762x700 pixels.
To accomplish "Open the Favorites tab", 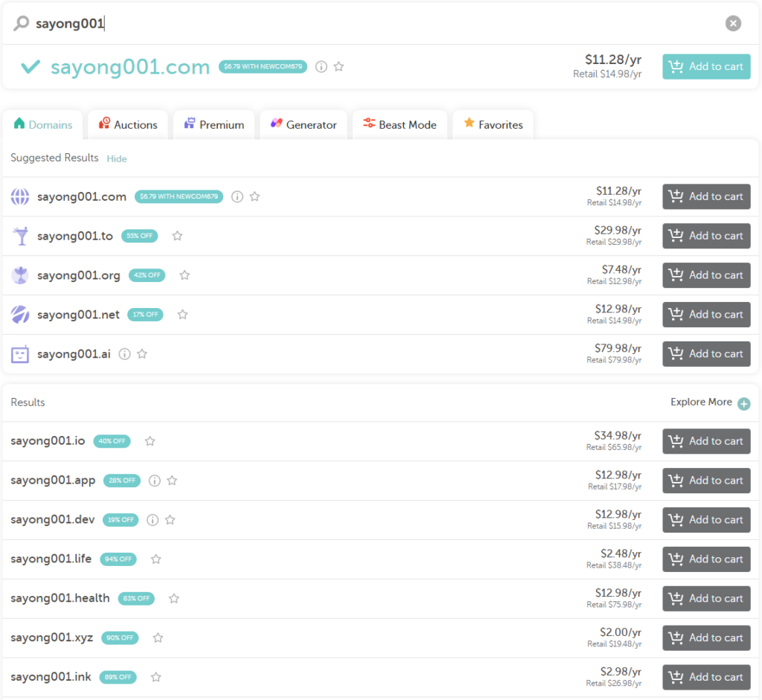I will (x=493, y=125).
